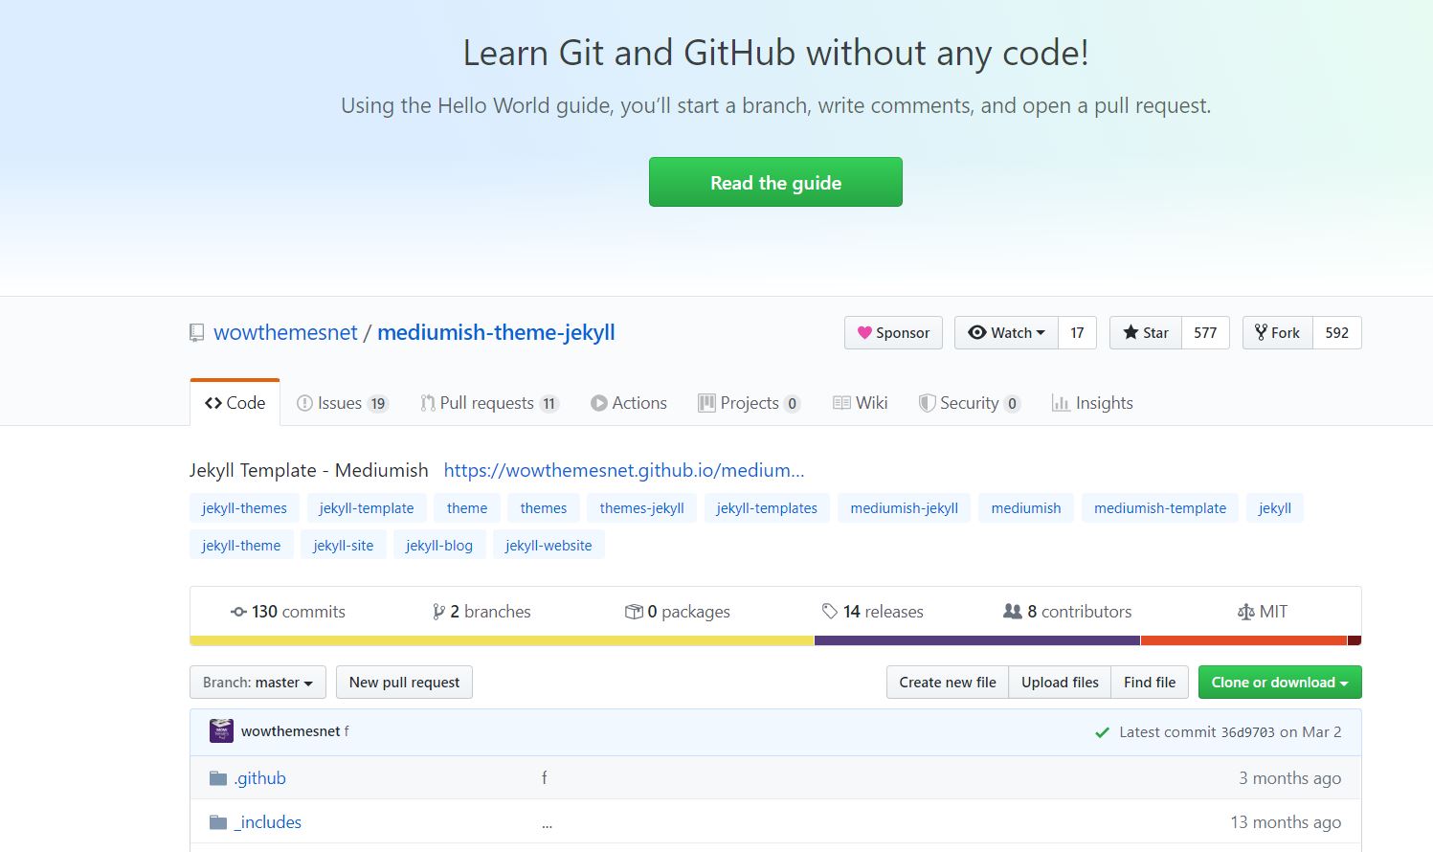The height and width of the screenshot is (852, 1433).
Task: Click the Insights graph icon
Action: click(1061, 403)
